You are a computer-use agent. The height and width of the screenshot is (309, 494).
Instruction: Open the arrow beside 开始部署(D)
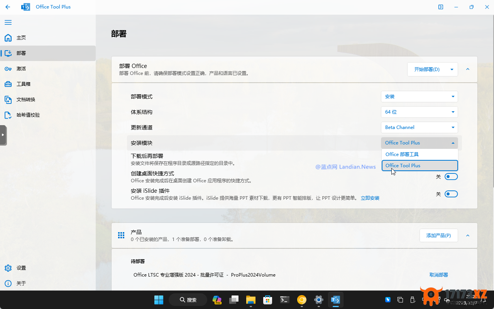click(x=452, y=70)
